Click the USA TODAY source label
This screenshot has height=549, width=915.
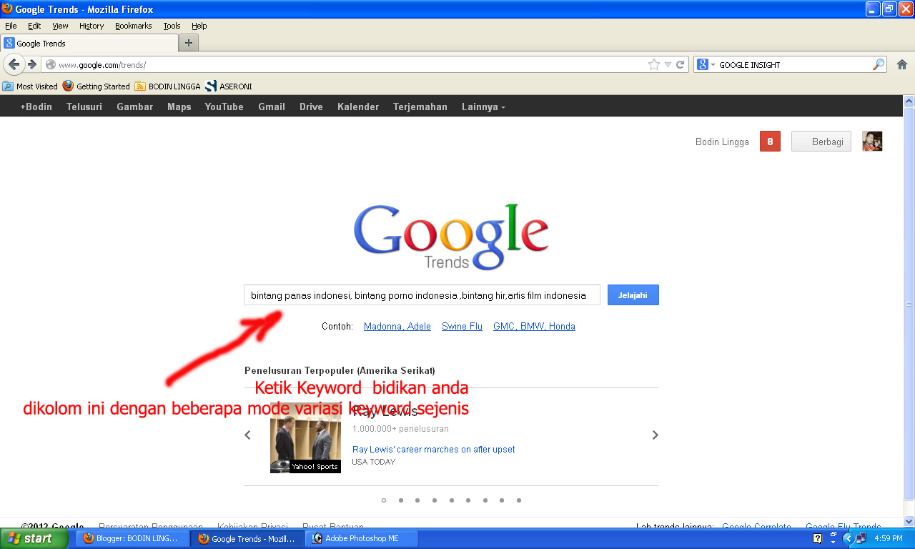(x=373, y=462)
